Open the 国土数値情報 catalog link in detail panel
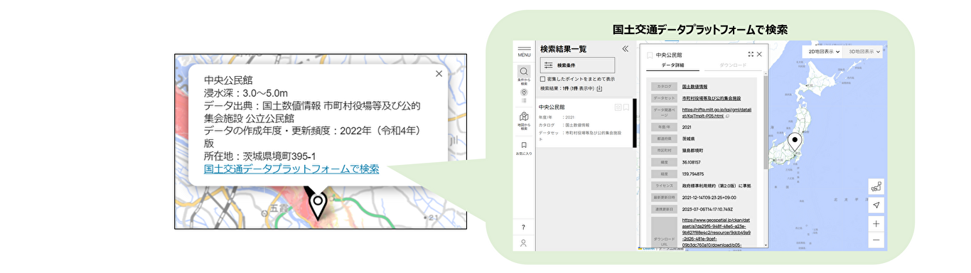Screen dimensions: 971x273 pos(694,86)
